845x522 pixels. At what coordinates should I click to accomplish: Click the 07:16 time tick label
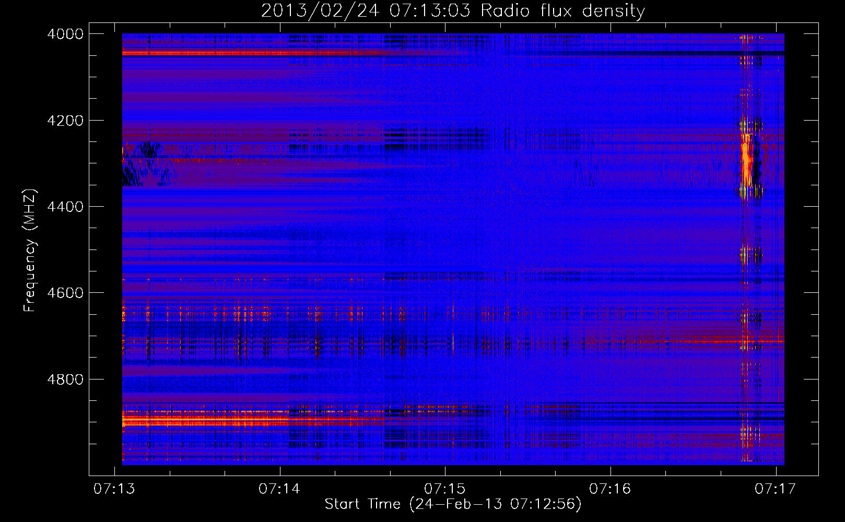coord(610,489)
